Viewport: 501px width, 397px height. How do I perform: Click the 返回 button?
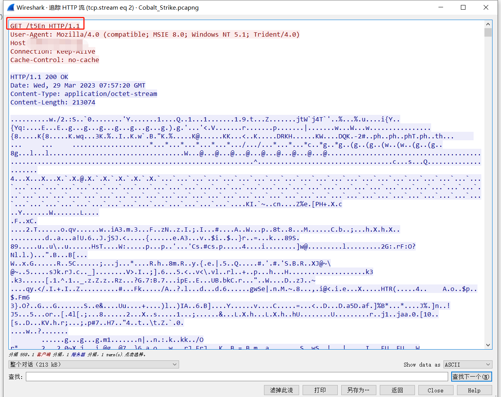tap(397, 390)
